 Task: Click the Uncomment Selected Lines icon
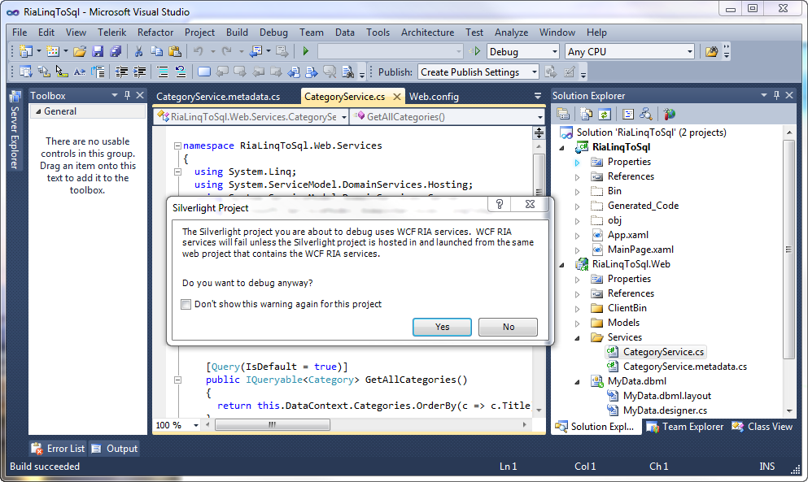pos(181,72)
